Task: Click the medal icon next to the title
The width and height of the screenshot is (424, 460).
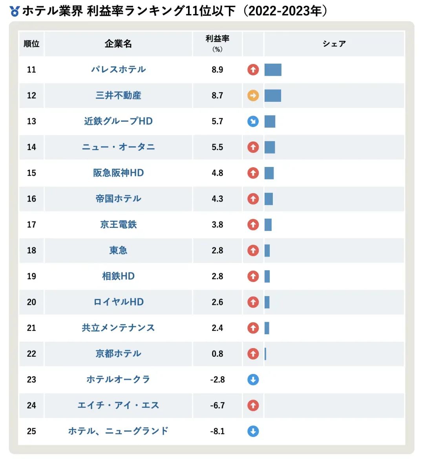Action: [x=15, y=11]
